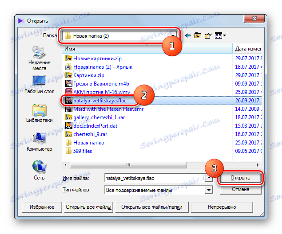Screen dimensions: 282x234
Task: Close the Открыть dialog
Action: [254, 19]
